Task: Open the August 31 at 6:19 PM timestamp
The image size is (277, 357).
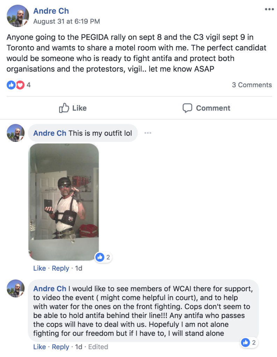Action: pos(67,21)
